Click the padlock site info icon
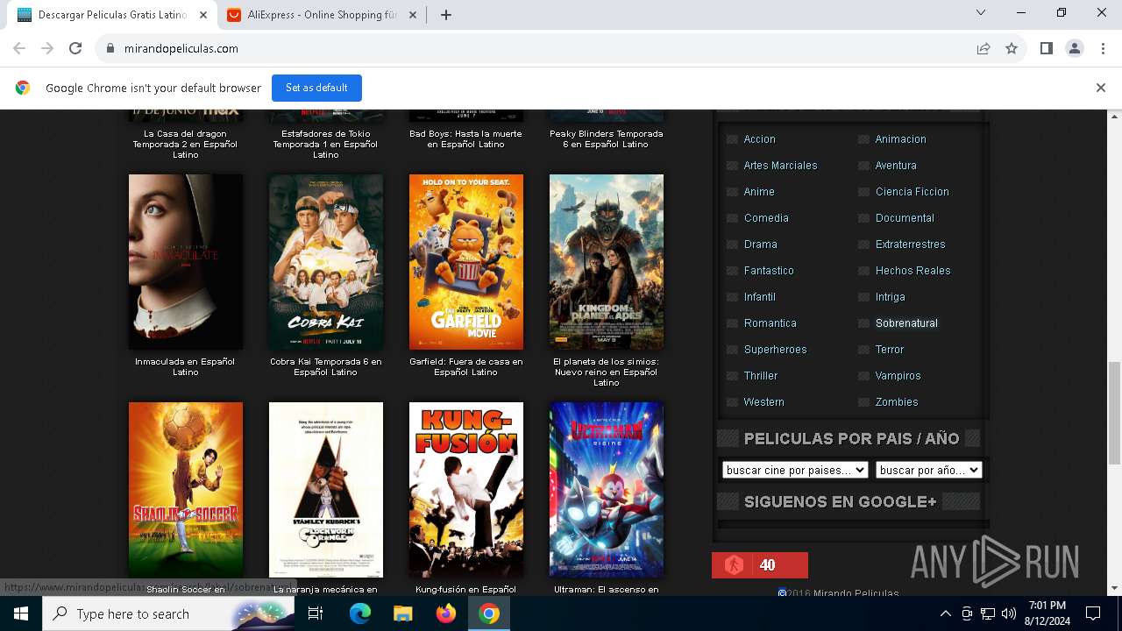 110,49
